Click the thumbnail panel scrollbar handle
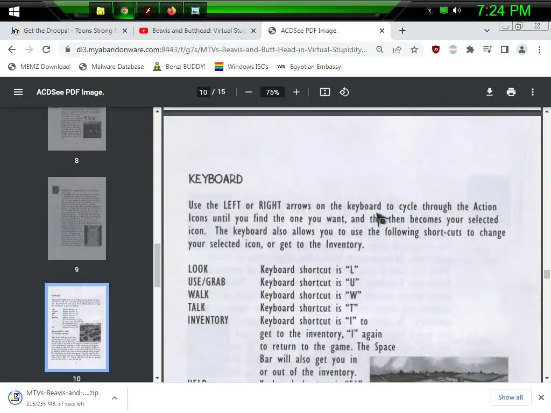Viewport: 551px width, 413px height. (x=157, y=265)
